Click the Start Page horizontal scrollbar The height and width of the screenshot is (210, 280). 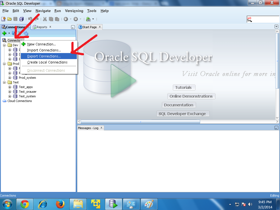pos(140,122)
